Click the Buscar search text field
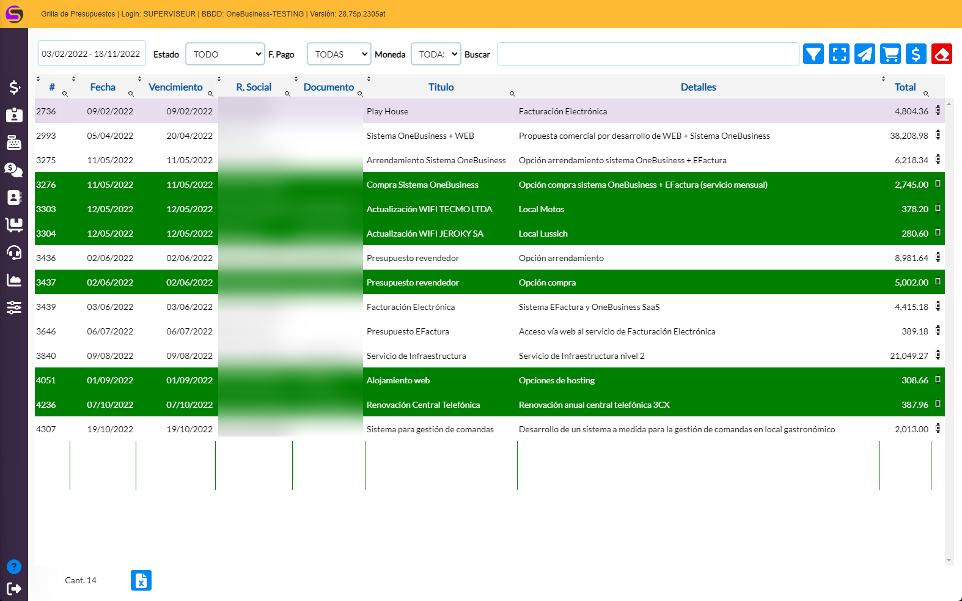The width and height of the screenshot is (962, 601). 648,54
